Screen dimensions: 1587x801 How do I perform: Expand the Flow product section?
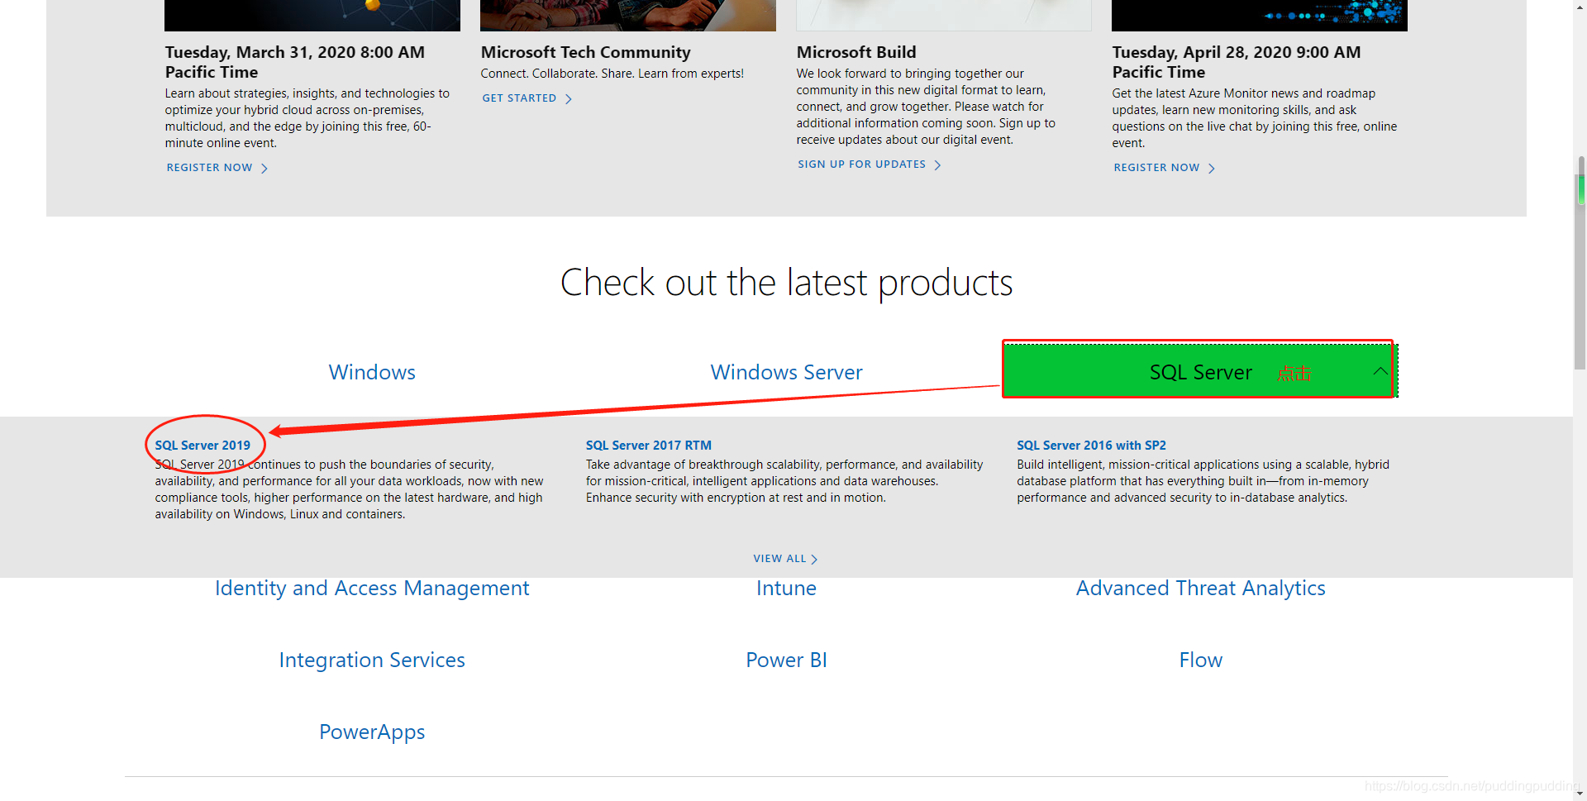(1200, 660)
